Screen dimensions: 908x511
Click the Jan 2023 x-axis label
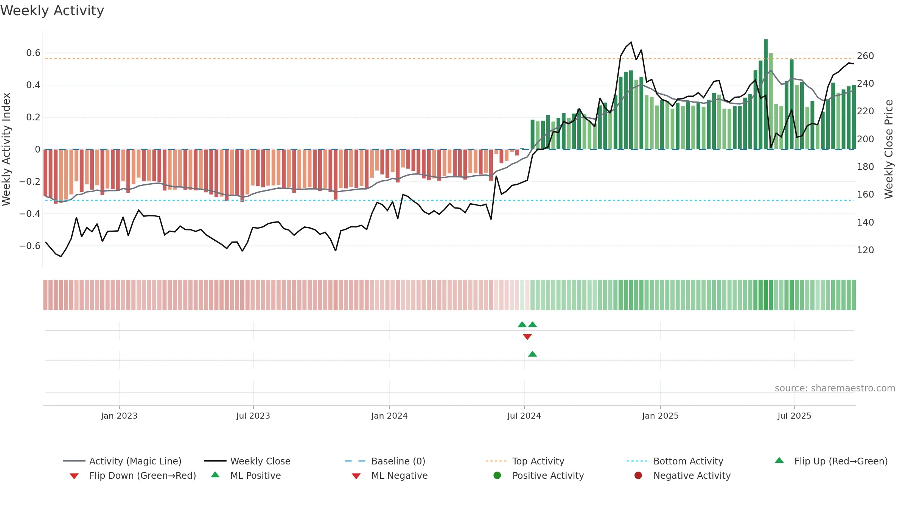119,416
